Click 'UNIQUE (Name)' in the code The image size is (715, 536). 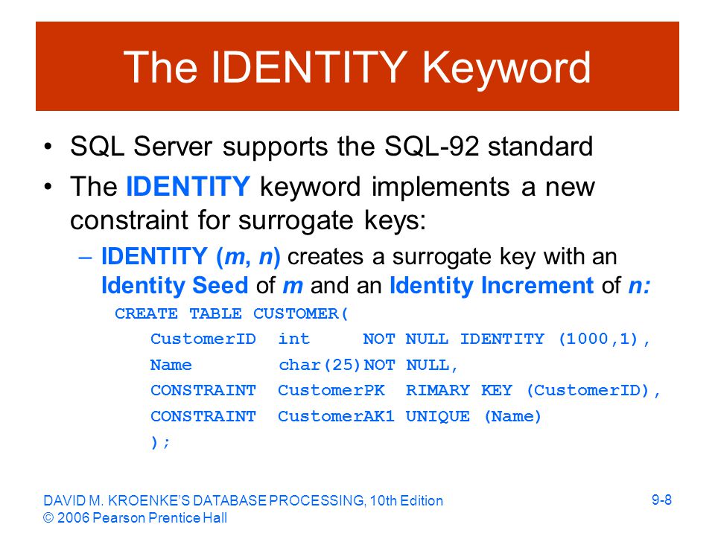[x=474, y=416]
